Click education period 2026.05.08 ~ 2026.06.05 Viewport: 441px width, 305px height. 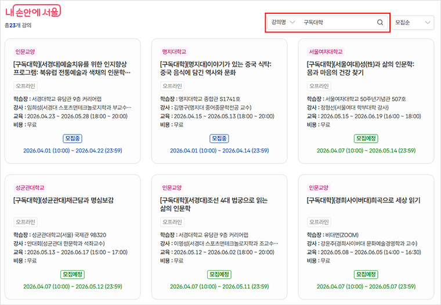[x=364, y=252]
